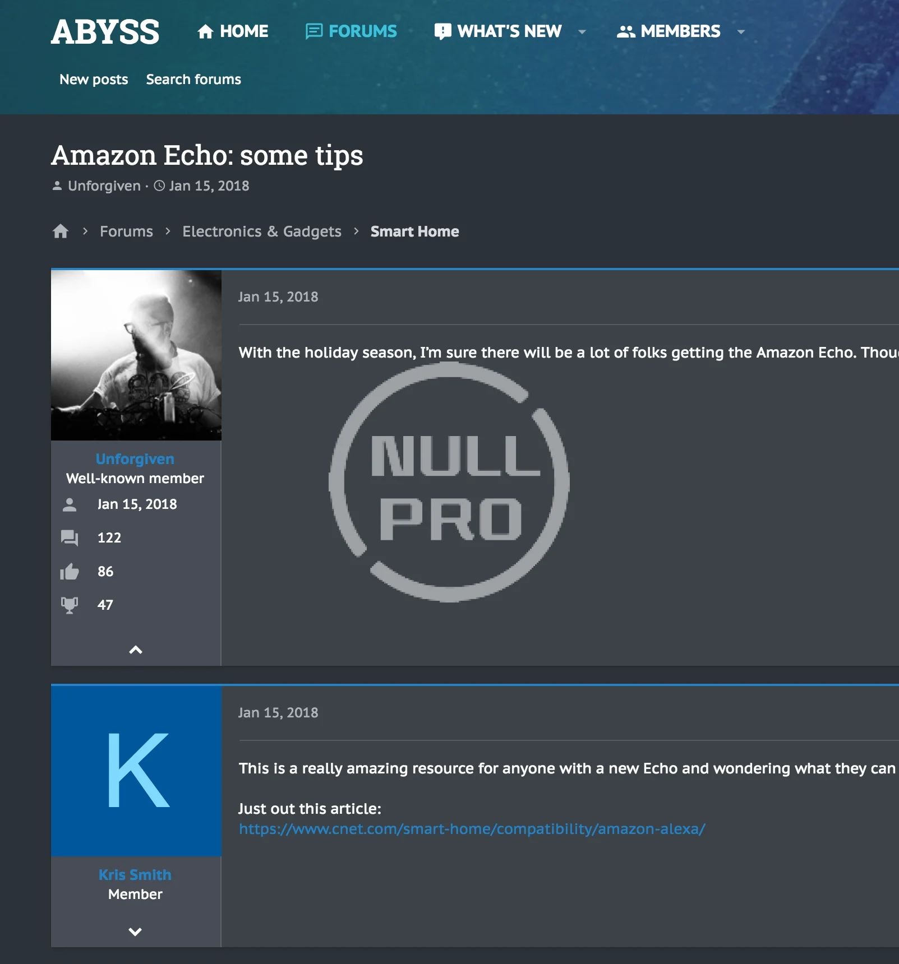Click Unforgiven's message count icon
Screen dimensions: 899x964
tap(70, 538)
